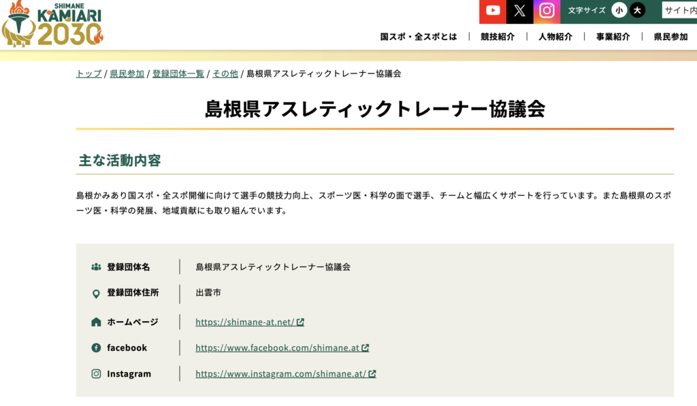
Task: Click external link icon beside homepage URL
Action: (300, 322)
